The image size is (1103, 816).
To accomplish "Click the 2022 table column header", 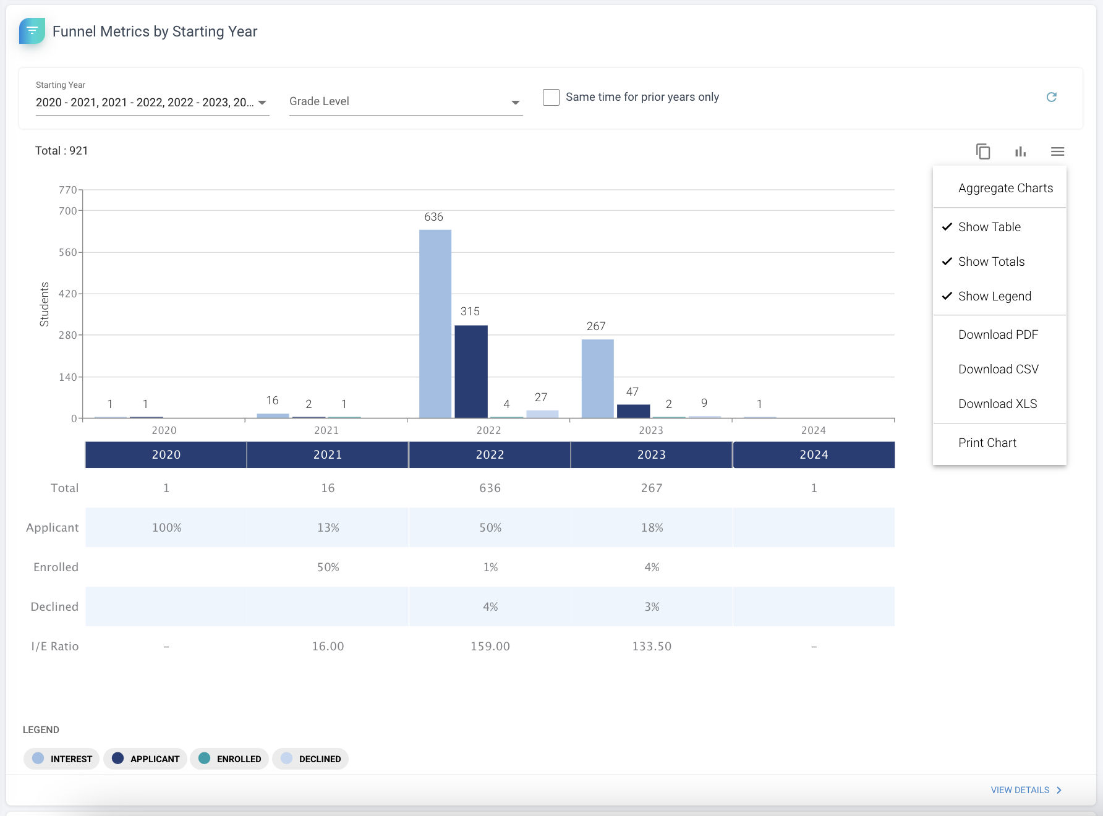I will point(490,454).
